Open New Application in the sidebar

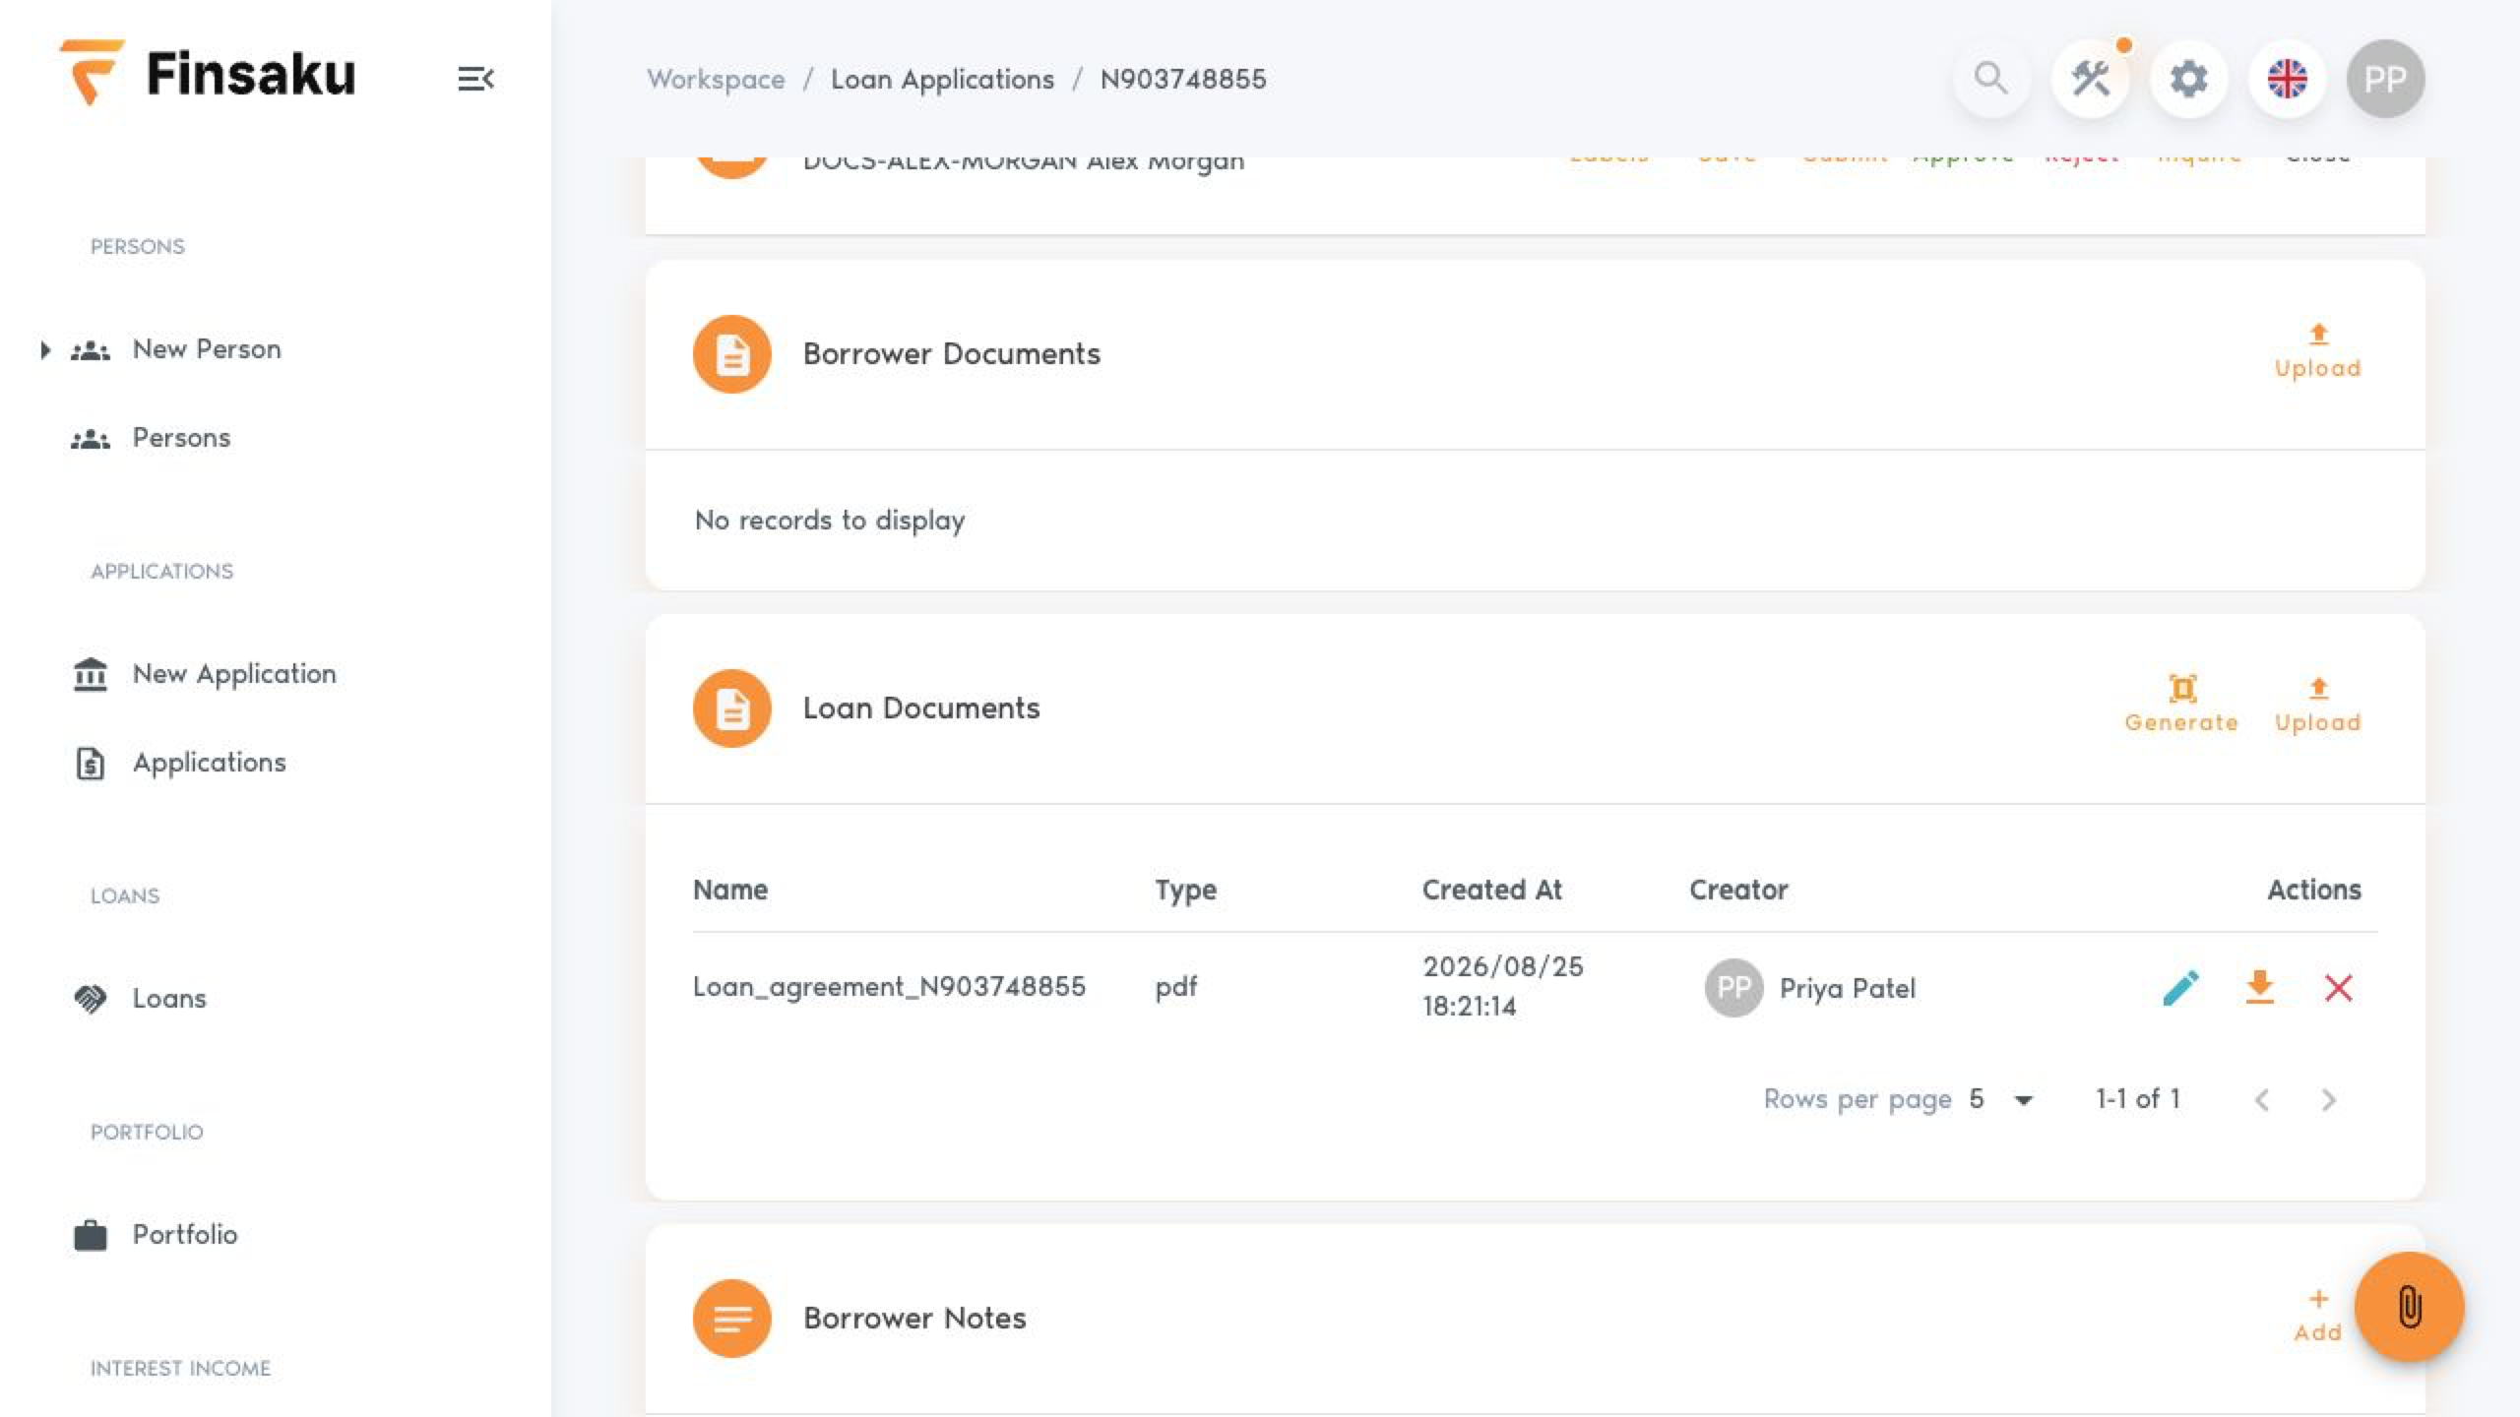[x=234, y=674]
